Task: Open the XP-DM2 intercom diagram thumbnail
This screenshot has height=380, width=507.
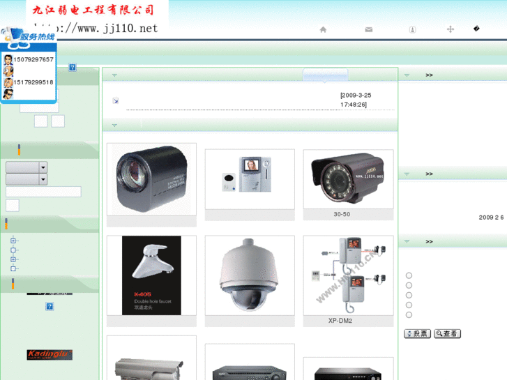Action: pos(348,275)
